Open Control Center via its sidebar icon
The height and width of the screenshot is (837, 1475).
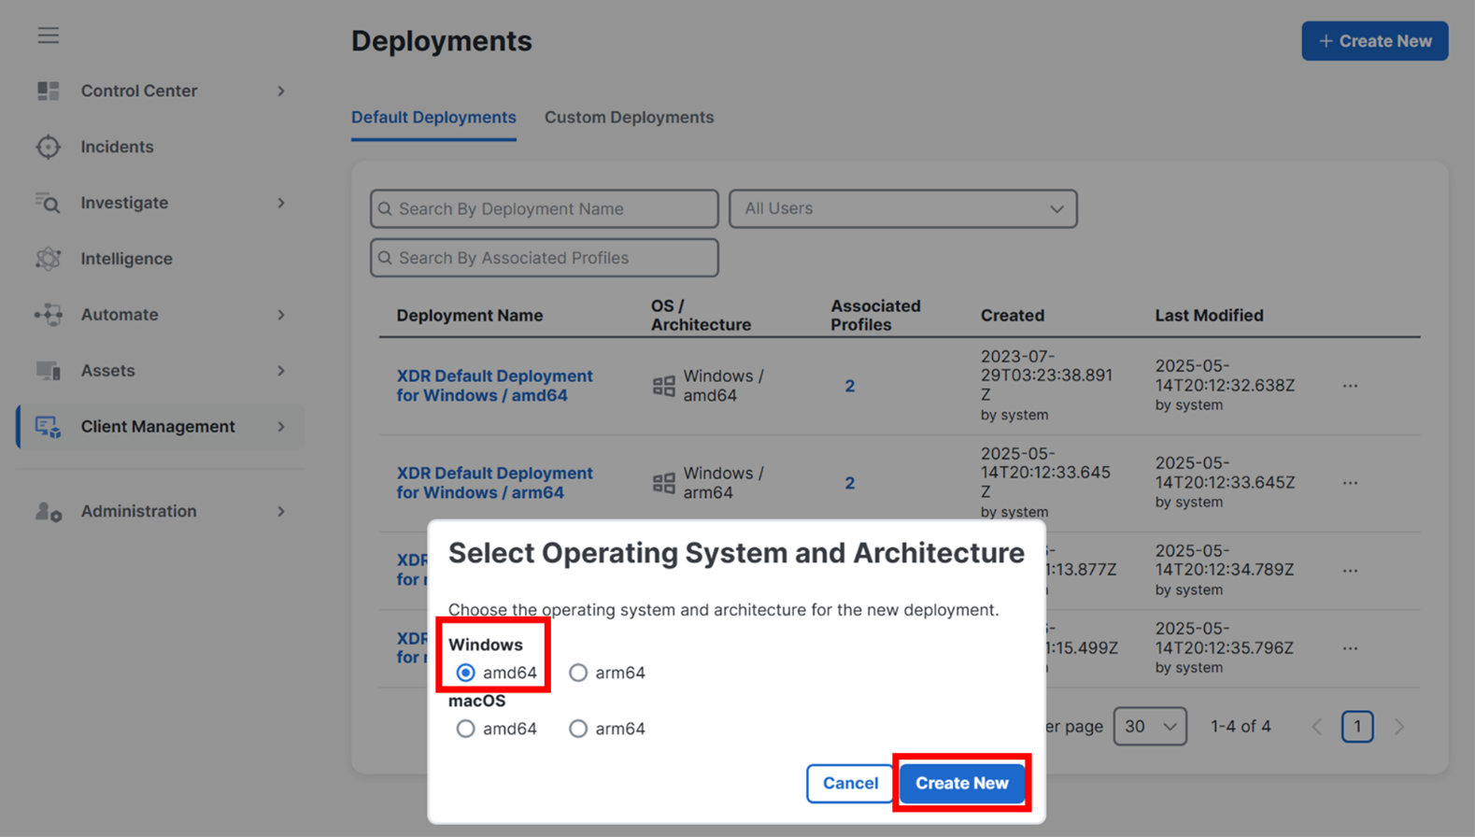(x=48, y=91)
